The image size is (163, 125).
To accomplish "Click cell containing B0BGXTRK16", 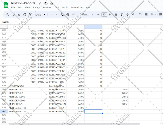I will pos(58,31).
